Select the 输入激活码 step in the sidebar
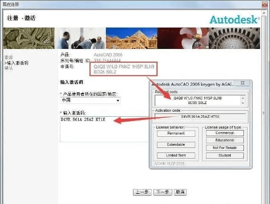270x204 pixels. pos(16,63)
